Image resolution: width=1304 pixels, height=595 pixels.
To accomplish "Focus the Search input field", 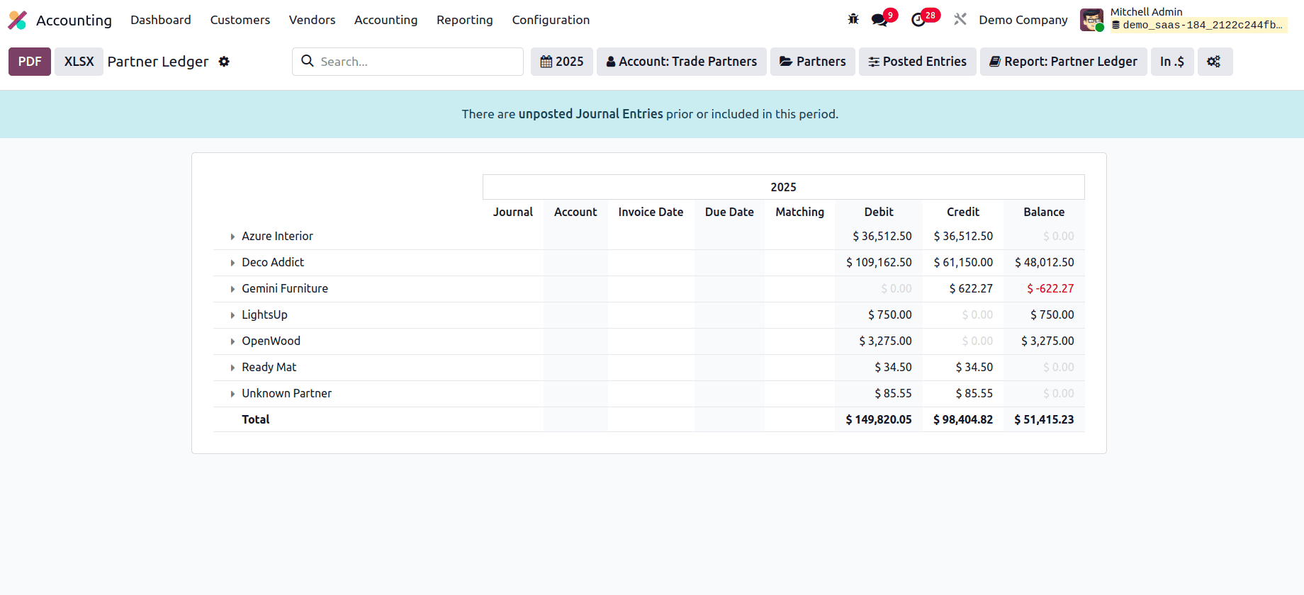I will click(x=418, y=62).
